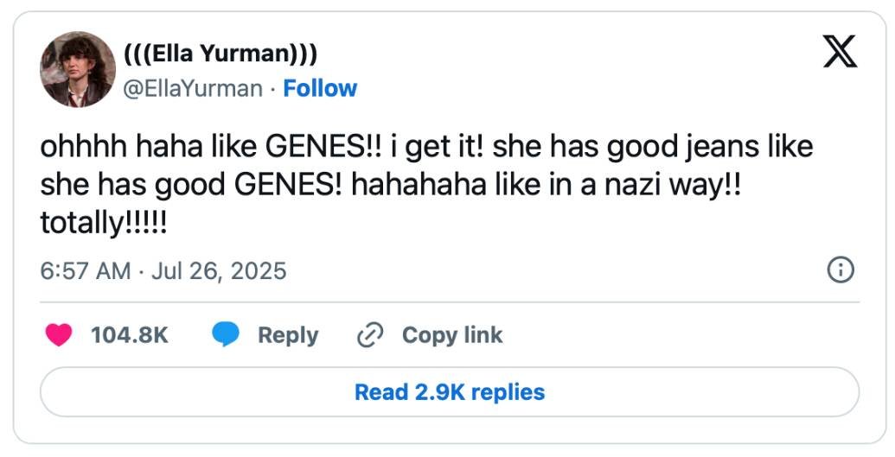
Task: Select the Copy link text
Action: [452, 335]
